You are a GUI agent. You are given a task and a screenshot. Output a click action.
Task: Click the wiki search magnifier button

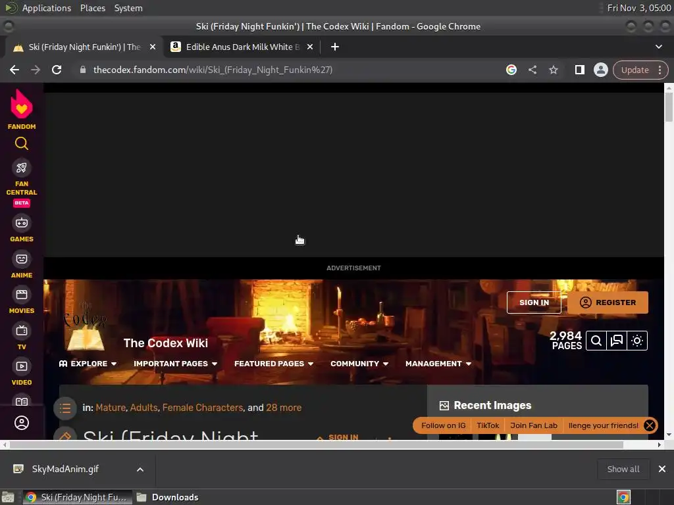coord(596,341)
